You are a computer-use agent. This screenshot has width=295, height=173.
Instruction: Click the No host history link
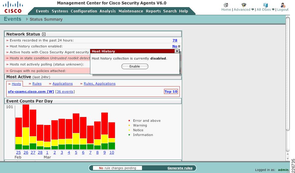point(175,46)
